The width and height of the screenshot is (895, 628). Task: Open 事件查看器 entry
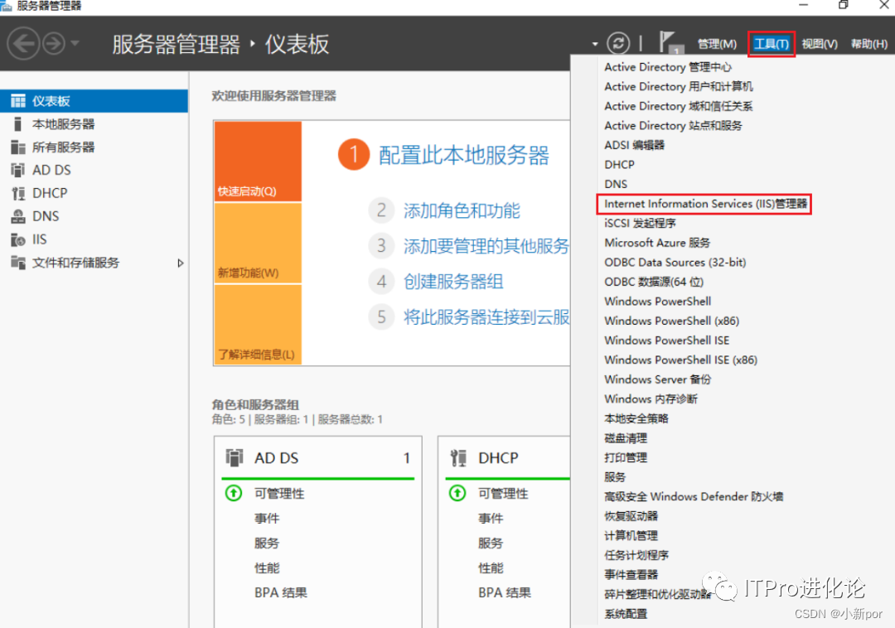(631, 574)
